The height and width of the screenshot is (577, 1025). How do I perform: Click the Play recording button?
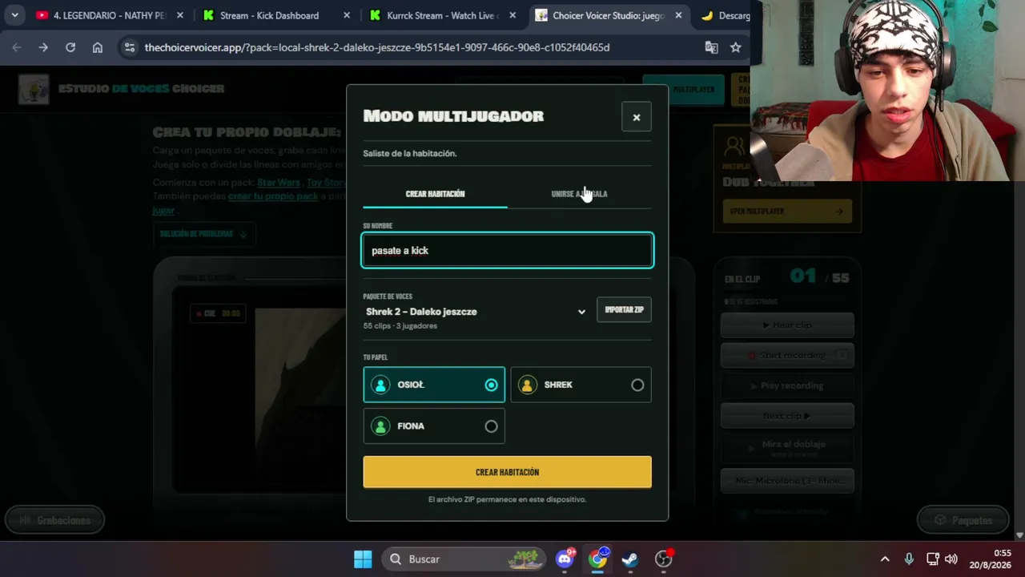787,385
